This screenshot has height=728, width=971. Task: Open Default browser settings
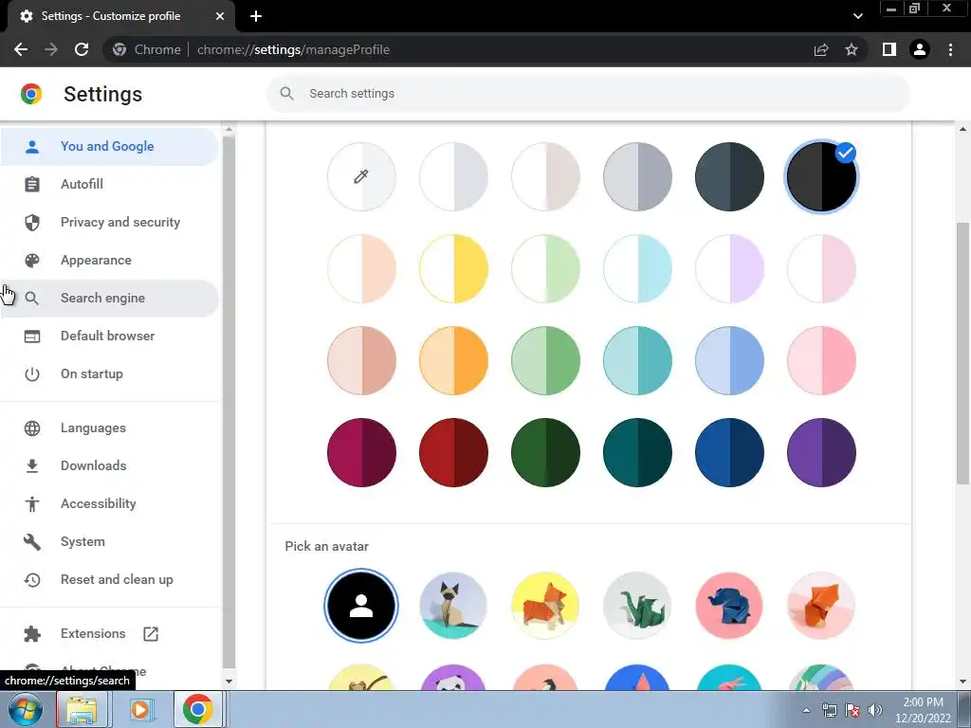pos(110,337)
